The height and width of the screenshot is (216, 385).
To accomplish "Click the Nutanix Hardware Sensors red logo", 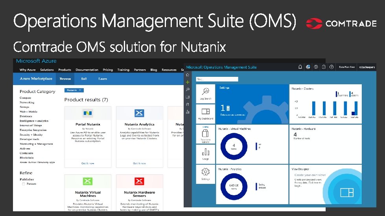I will coord(139,181).
